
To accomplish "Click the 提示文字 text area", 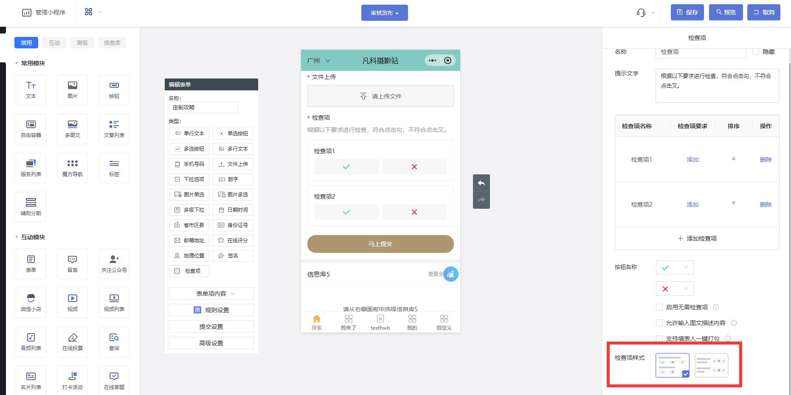I will point(717,86).
